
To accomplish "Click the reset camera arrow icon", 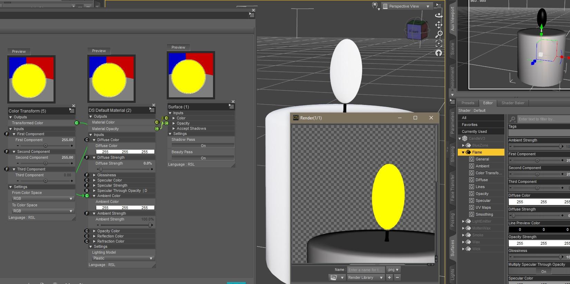I will 439,53.
